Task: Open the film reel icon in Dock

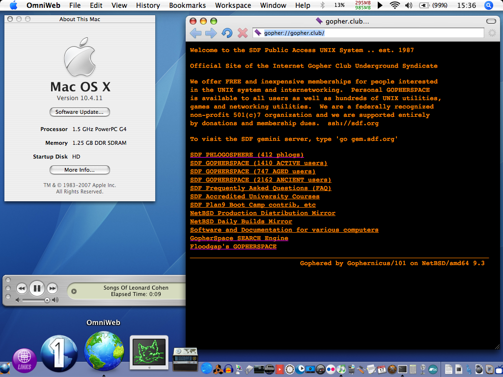Action: coord(290,369)
